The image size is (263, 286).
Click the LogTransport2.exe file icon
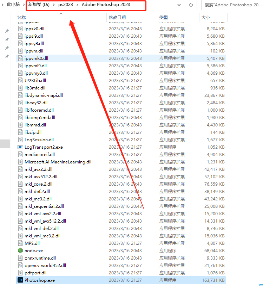(x=20, y=147)
